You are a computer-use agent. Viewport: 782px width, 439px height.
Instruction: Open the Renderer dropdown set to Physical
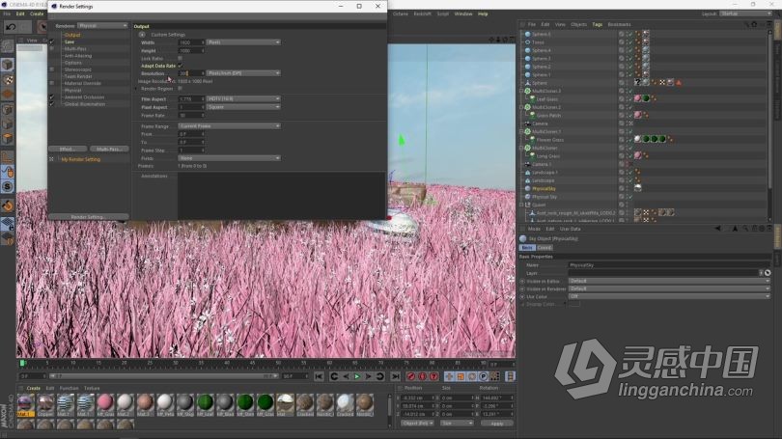coord(102,25)
